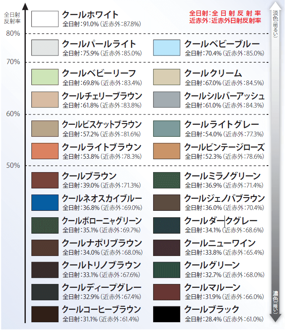Select the クールマルーン swatch
This screenshot has width=286, height=330.
coord(166,291)
